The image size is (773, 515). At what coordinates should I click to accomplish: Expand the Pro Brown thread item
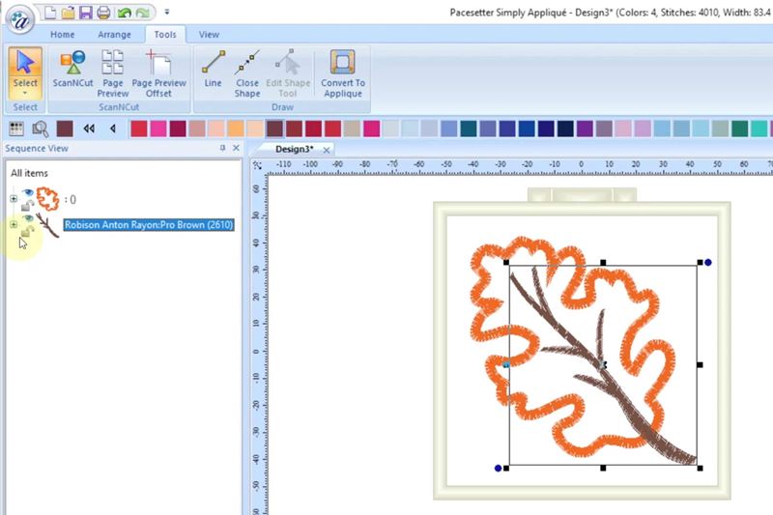14,225
